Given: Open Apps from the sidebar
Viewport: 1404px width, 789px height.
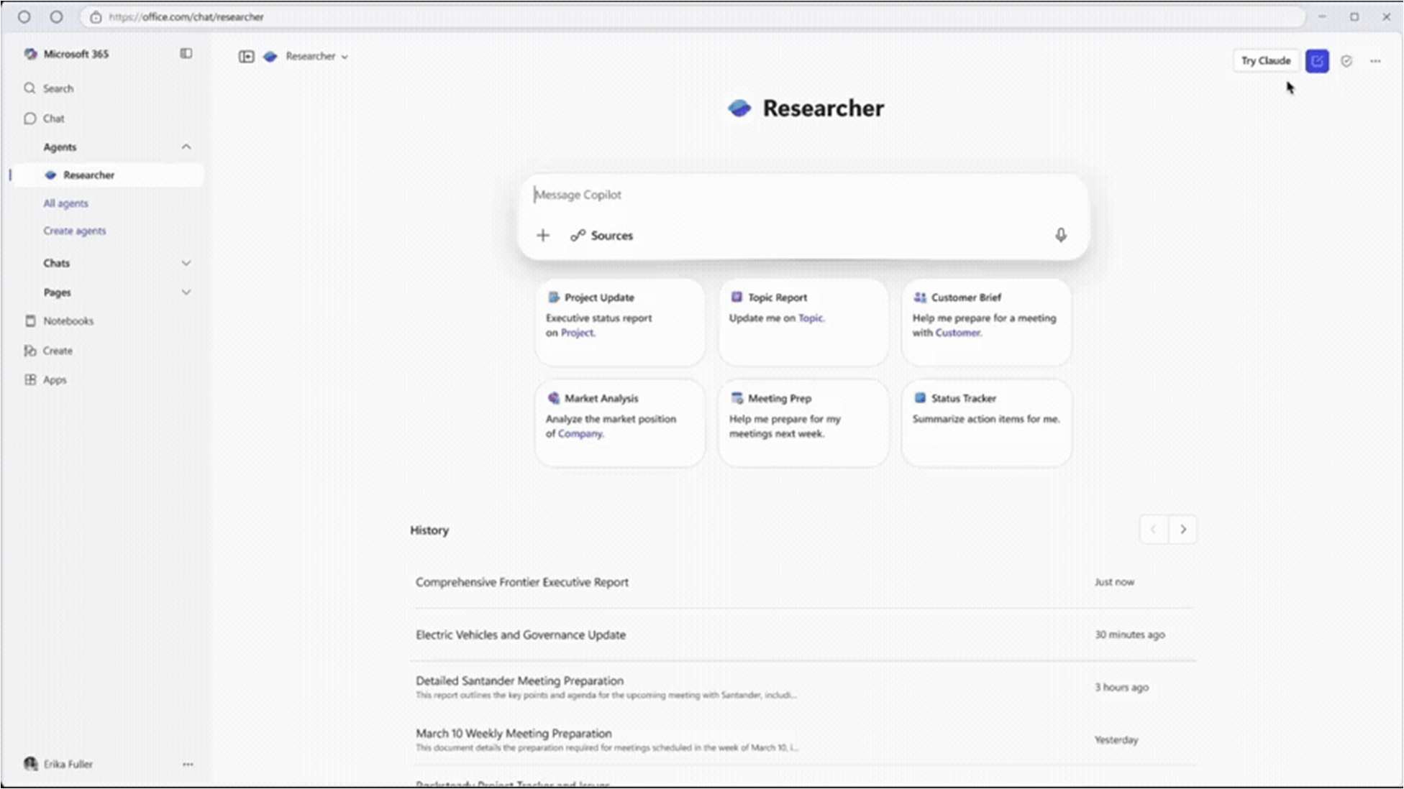Looking at the screenshot, I should 54,379.
